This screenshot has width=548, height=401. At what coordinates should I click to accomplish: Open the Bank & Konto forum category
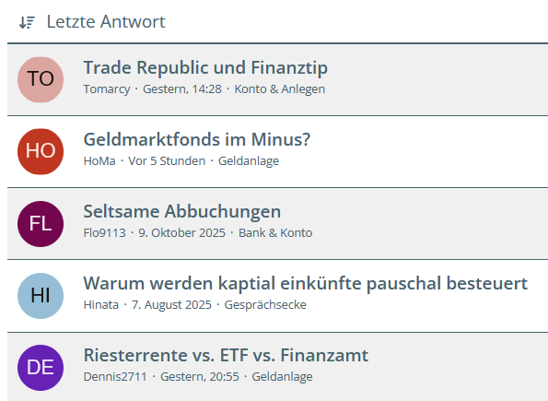pos(275,233)
